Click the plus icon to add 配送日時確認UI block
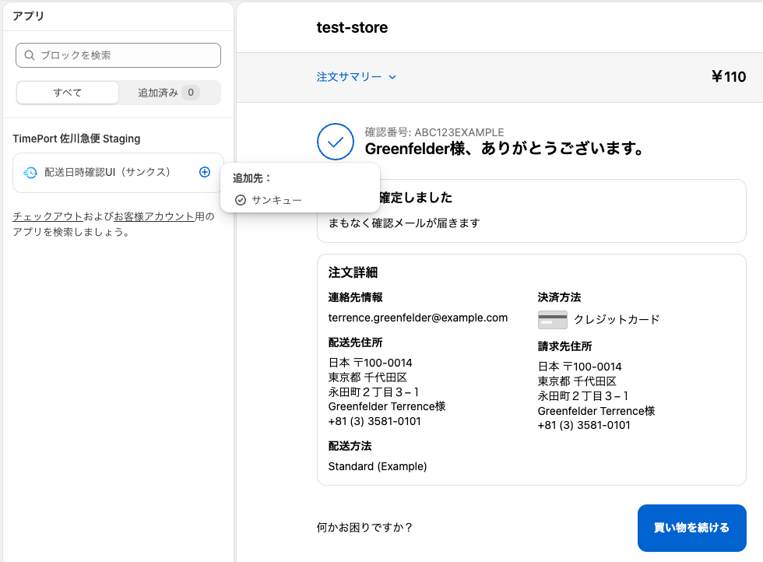The height and width of the screenshot is (562, 763). tap(205, 172)
